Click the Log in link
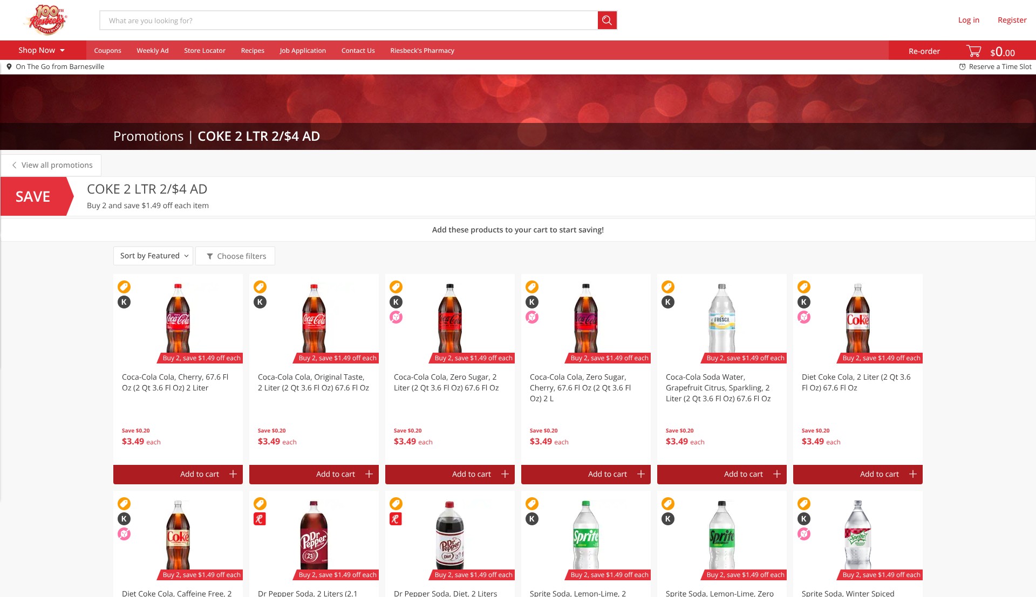This screenshot has width=1036, height=597. (969, 20)
